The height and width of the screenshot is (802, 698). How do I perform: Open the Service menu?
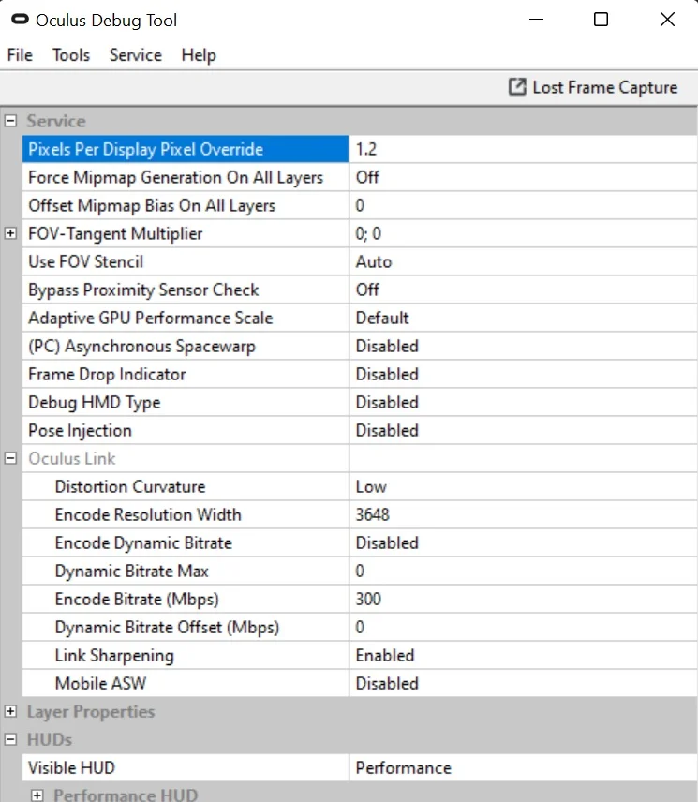136,54
